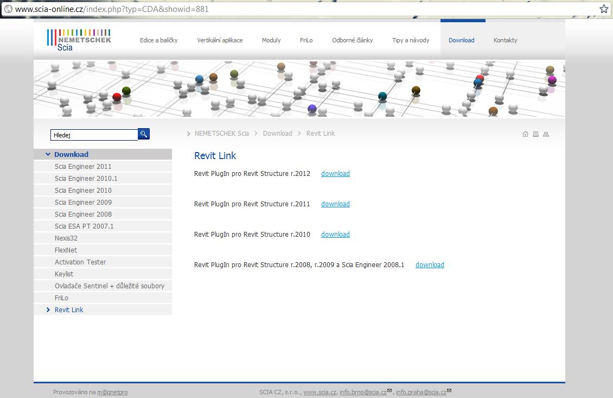Open Scia Engineer 2011 in sidebar
The image size is (613, 398).
(103, 166)
